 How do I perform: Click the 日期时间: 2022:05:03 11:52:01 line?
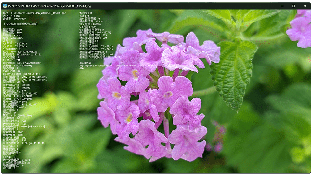pyautogui.click(x=22, y=54)
